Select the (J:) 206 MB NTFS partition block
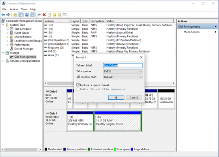 80,121
